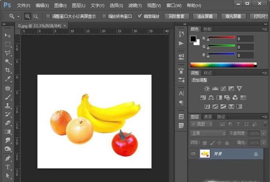Click the 实际像素 button
This screenshot has height=182, width=270.
coord(177,17)
